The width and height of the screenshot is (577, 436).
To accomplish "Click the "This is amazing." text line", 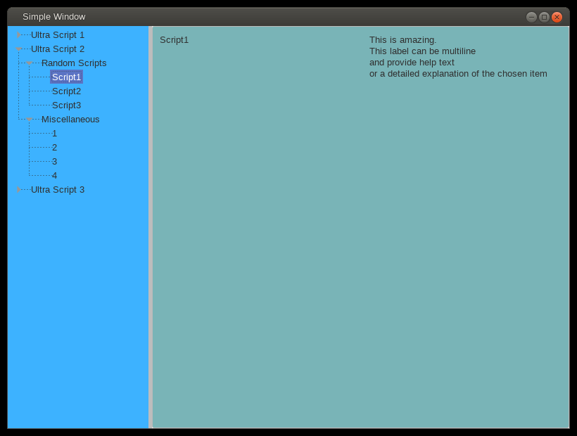I will (x=402, y=39).
